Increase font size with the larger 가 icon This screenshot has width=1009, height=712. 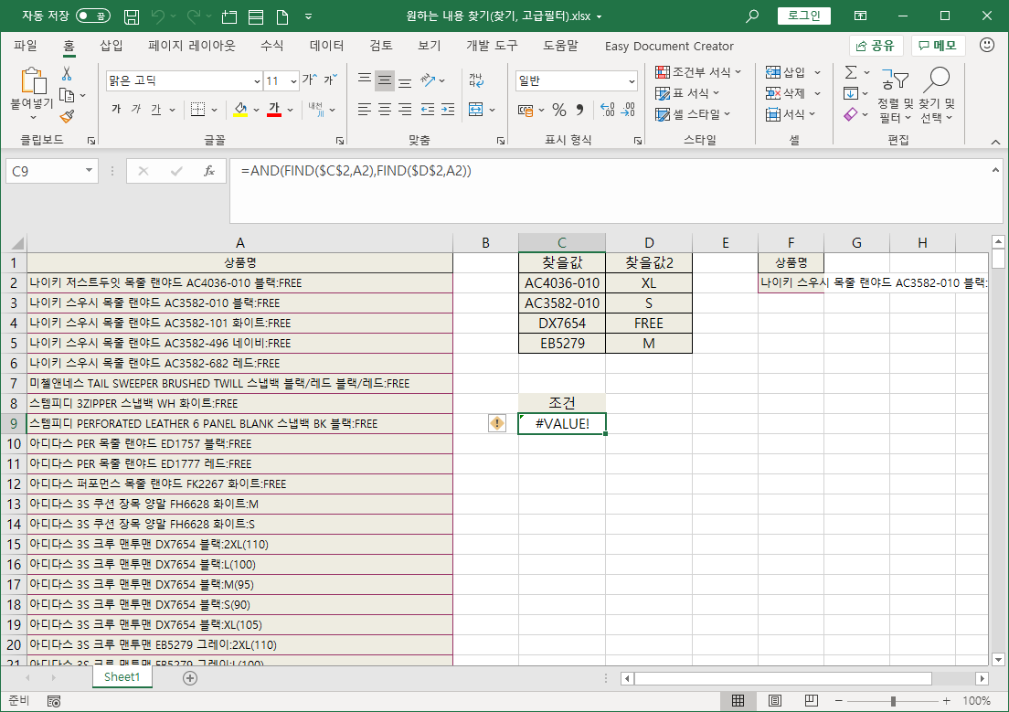[310, 80]
